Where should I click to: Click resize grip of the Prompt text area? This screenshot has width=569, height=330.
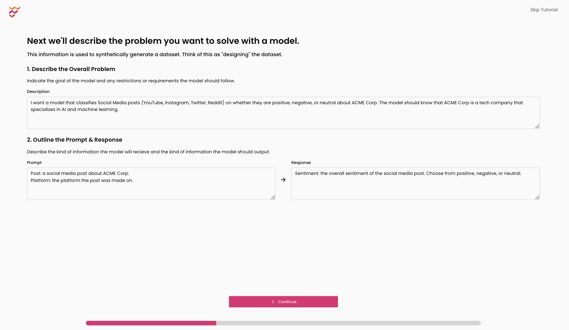click(273, 197)
